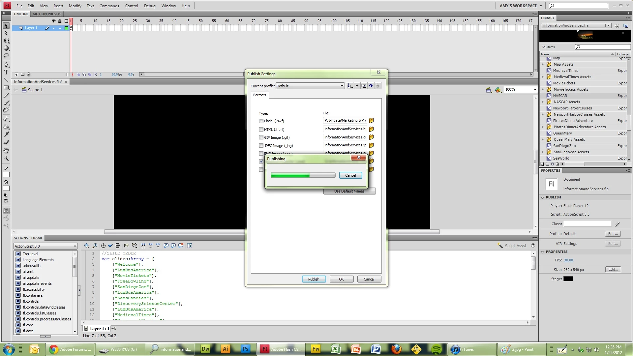Enable the Flash (.swf) checkbox
This screenshot has width=633, height=356.
coord(261,121)
